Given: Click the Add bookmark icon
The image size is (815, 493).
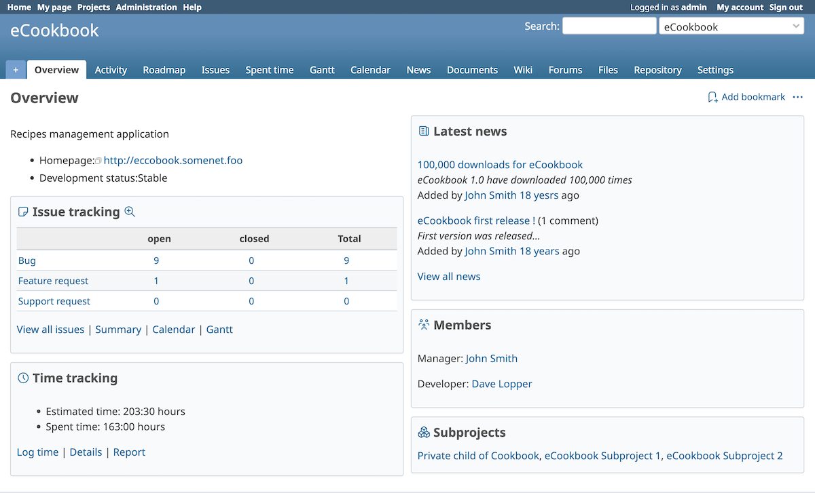Looking at the screenshot, I should [x=712, y=98].
